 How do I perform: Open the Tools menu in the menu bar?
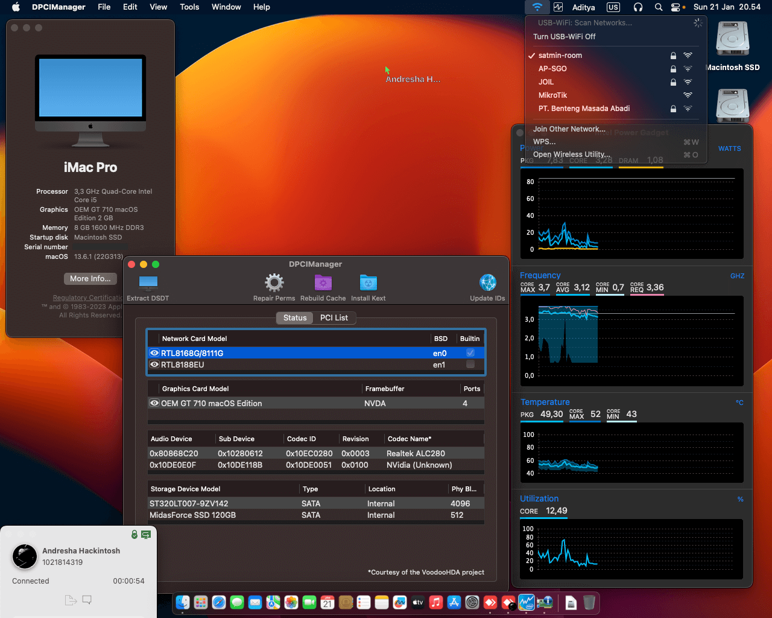189,7
